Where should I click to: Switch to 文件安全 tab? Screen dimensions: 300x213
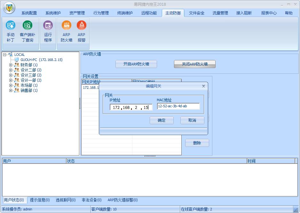pos(196,13)
